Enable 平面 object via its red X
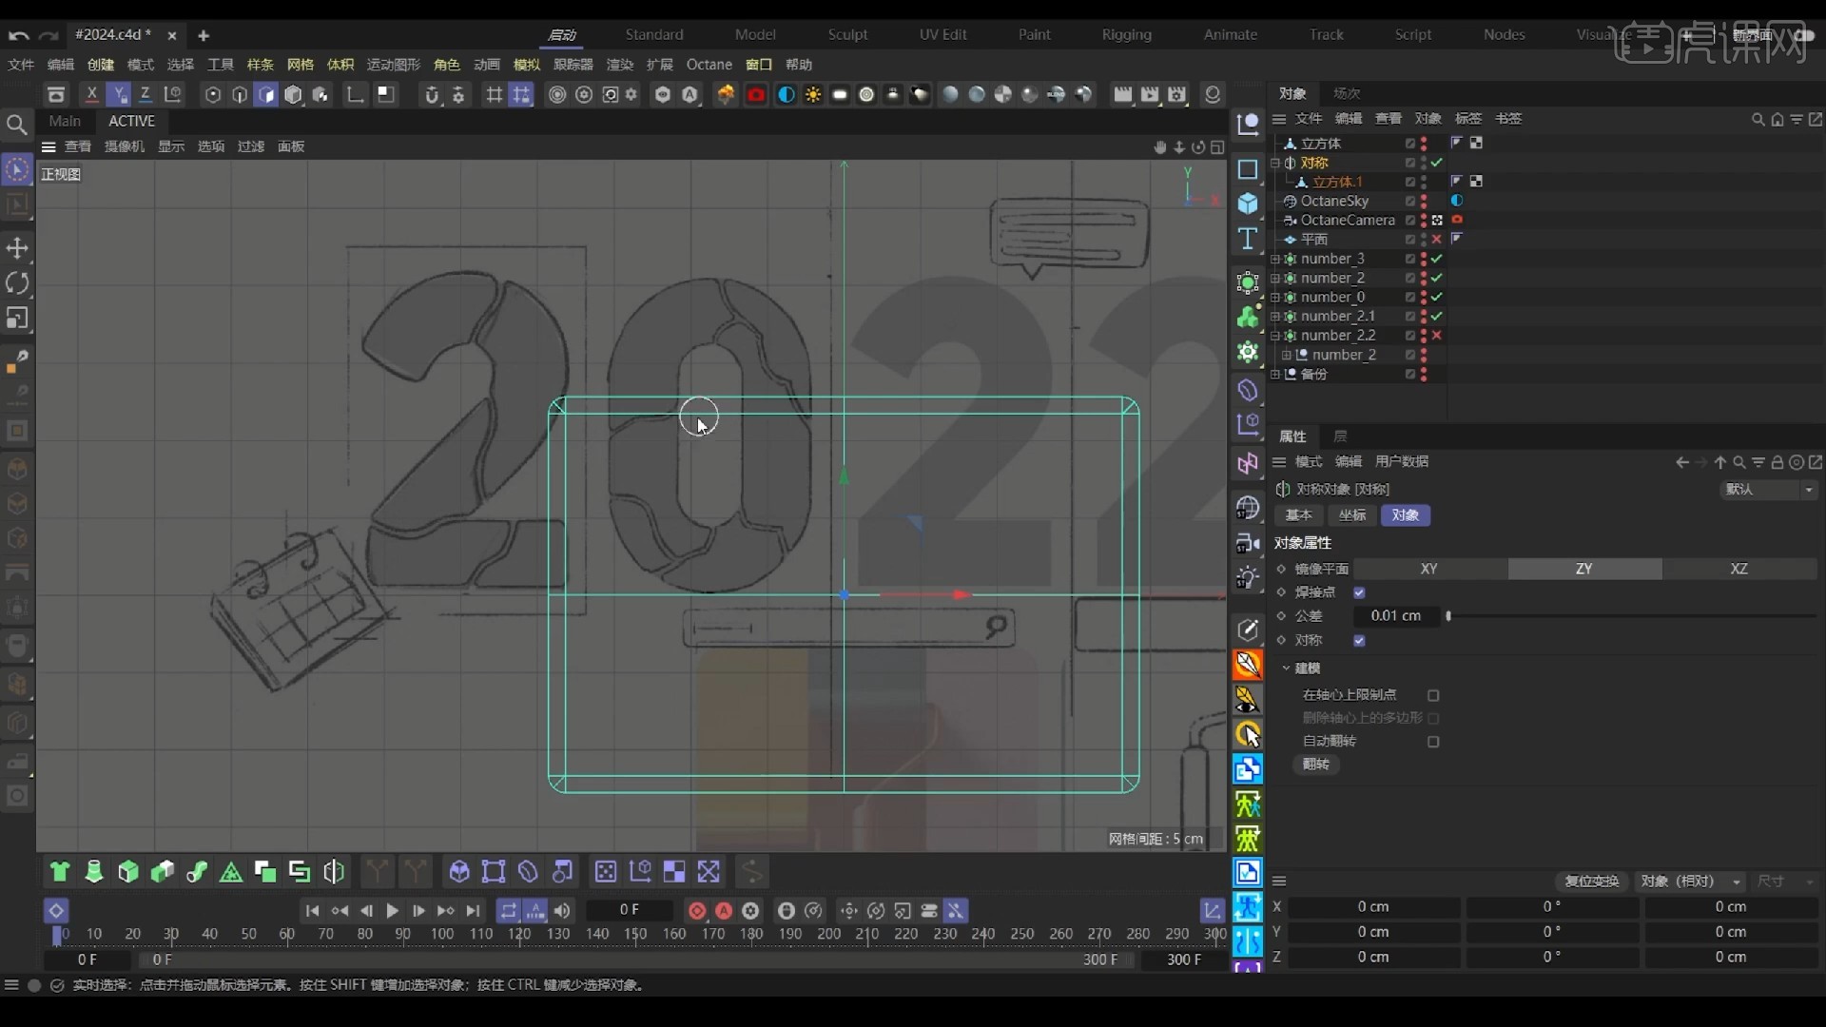The height and width of the screenshot is (1027, 1826). click(x=1437, y=239)
